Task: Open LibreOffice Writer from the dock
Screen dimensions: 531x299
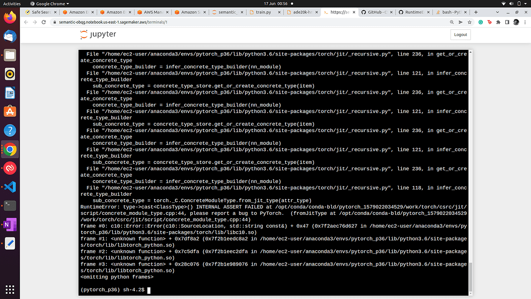Action: pyautogui.click(x=10, y=93)
